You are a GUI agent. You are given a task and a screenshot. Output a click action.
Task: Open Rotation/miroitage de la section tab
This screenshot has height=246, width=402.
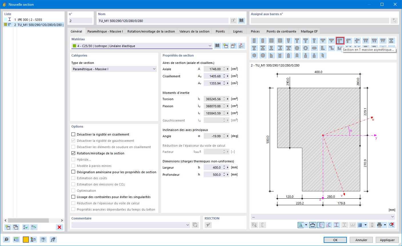click(151, 31)
